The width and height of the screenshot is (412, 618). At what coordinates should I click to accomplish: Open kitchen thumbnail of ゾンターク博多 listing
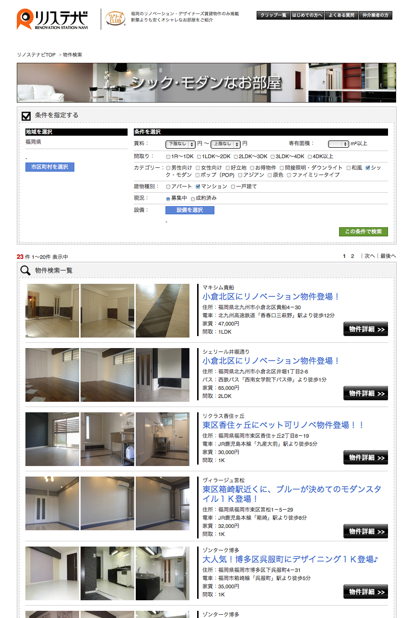(x=107, y=573)
